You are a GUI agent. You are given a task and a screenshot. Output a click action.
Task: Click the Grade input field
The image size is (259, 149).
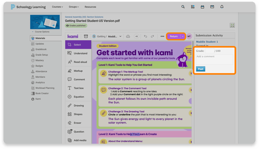210,51
